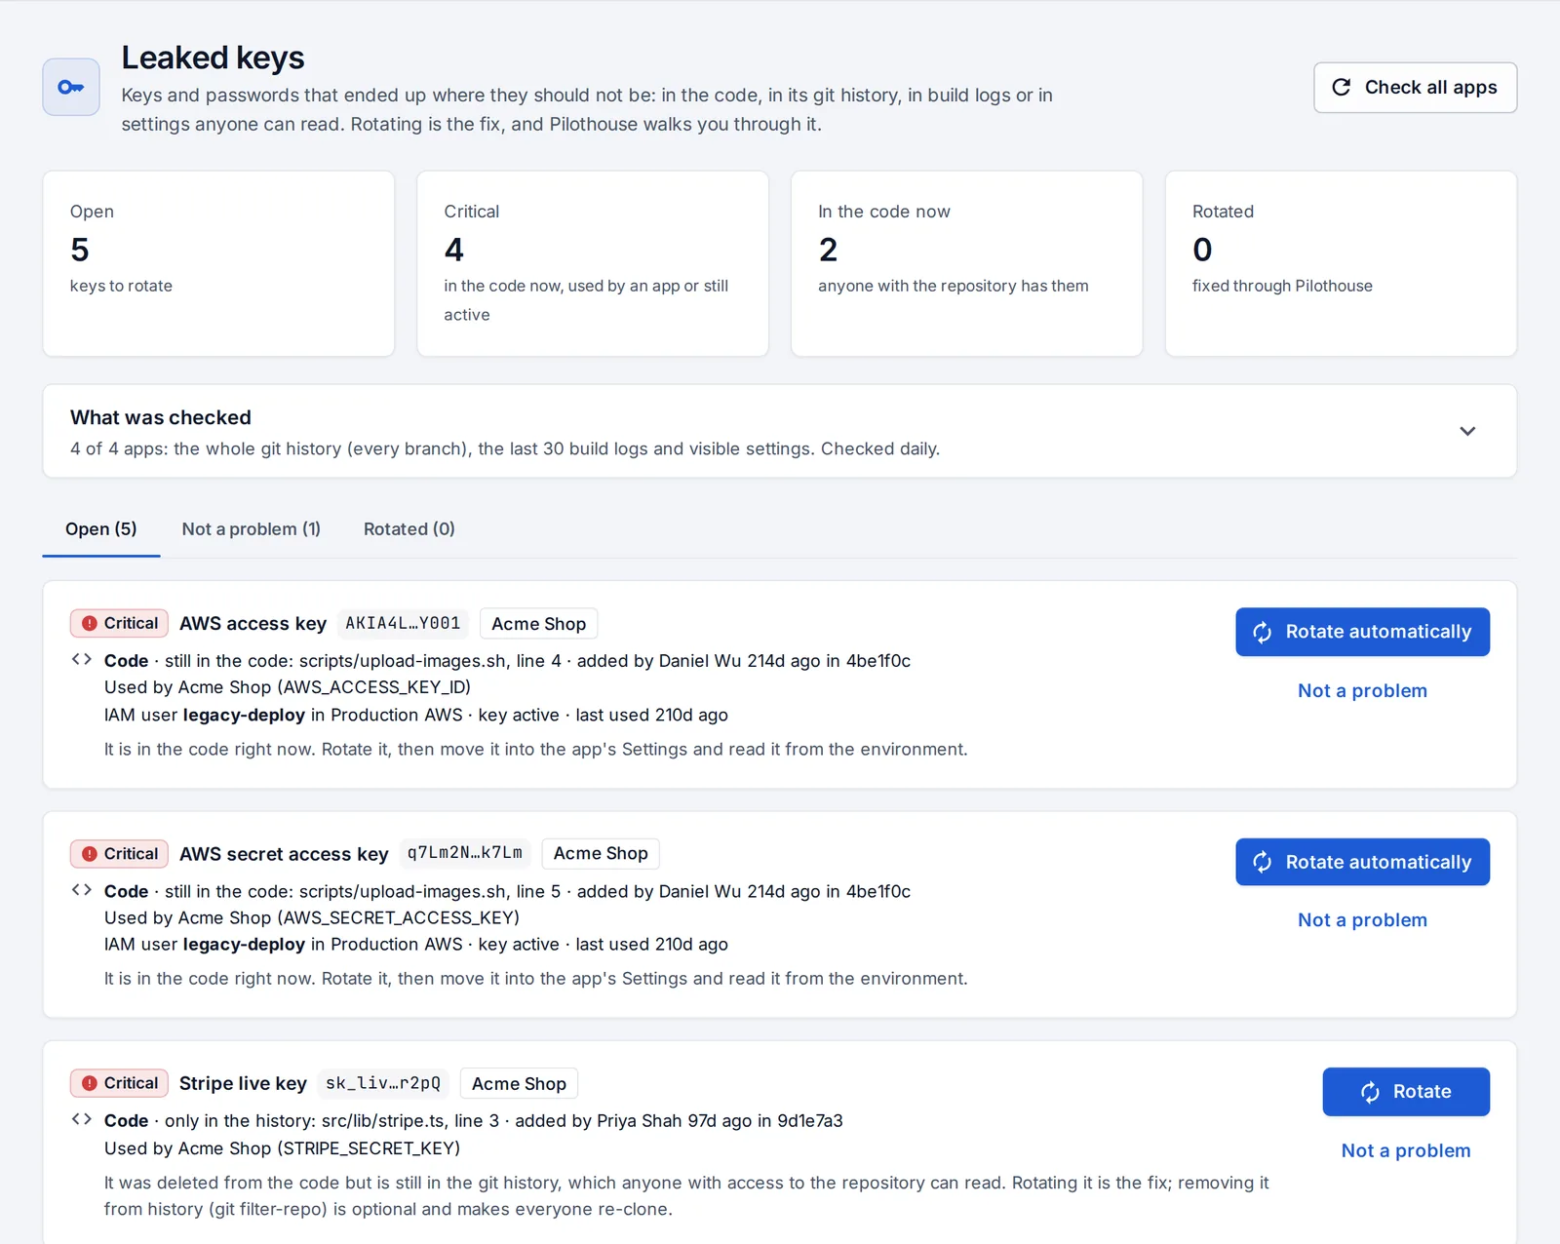The height and width of the screenshot is (1244, 1560).
Task: Expand the What was checked chevron
Action: click(x=1467, y=431)
